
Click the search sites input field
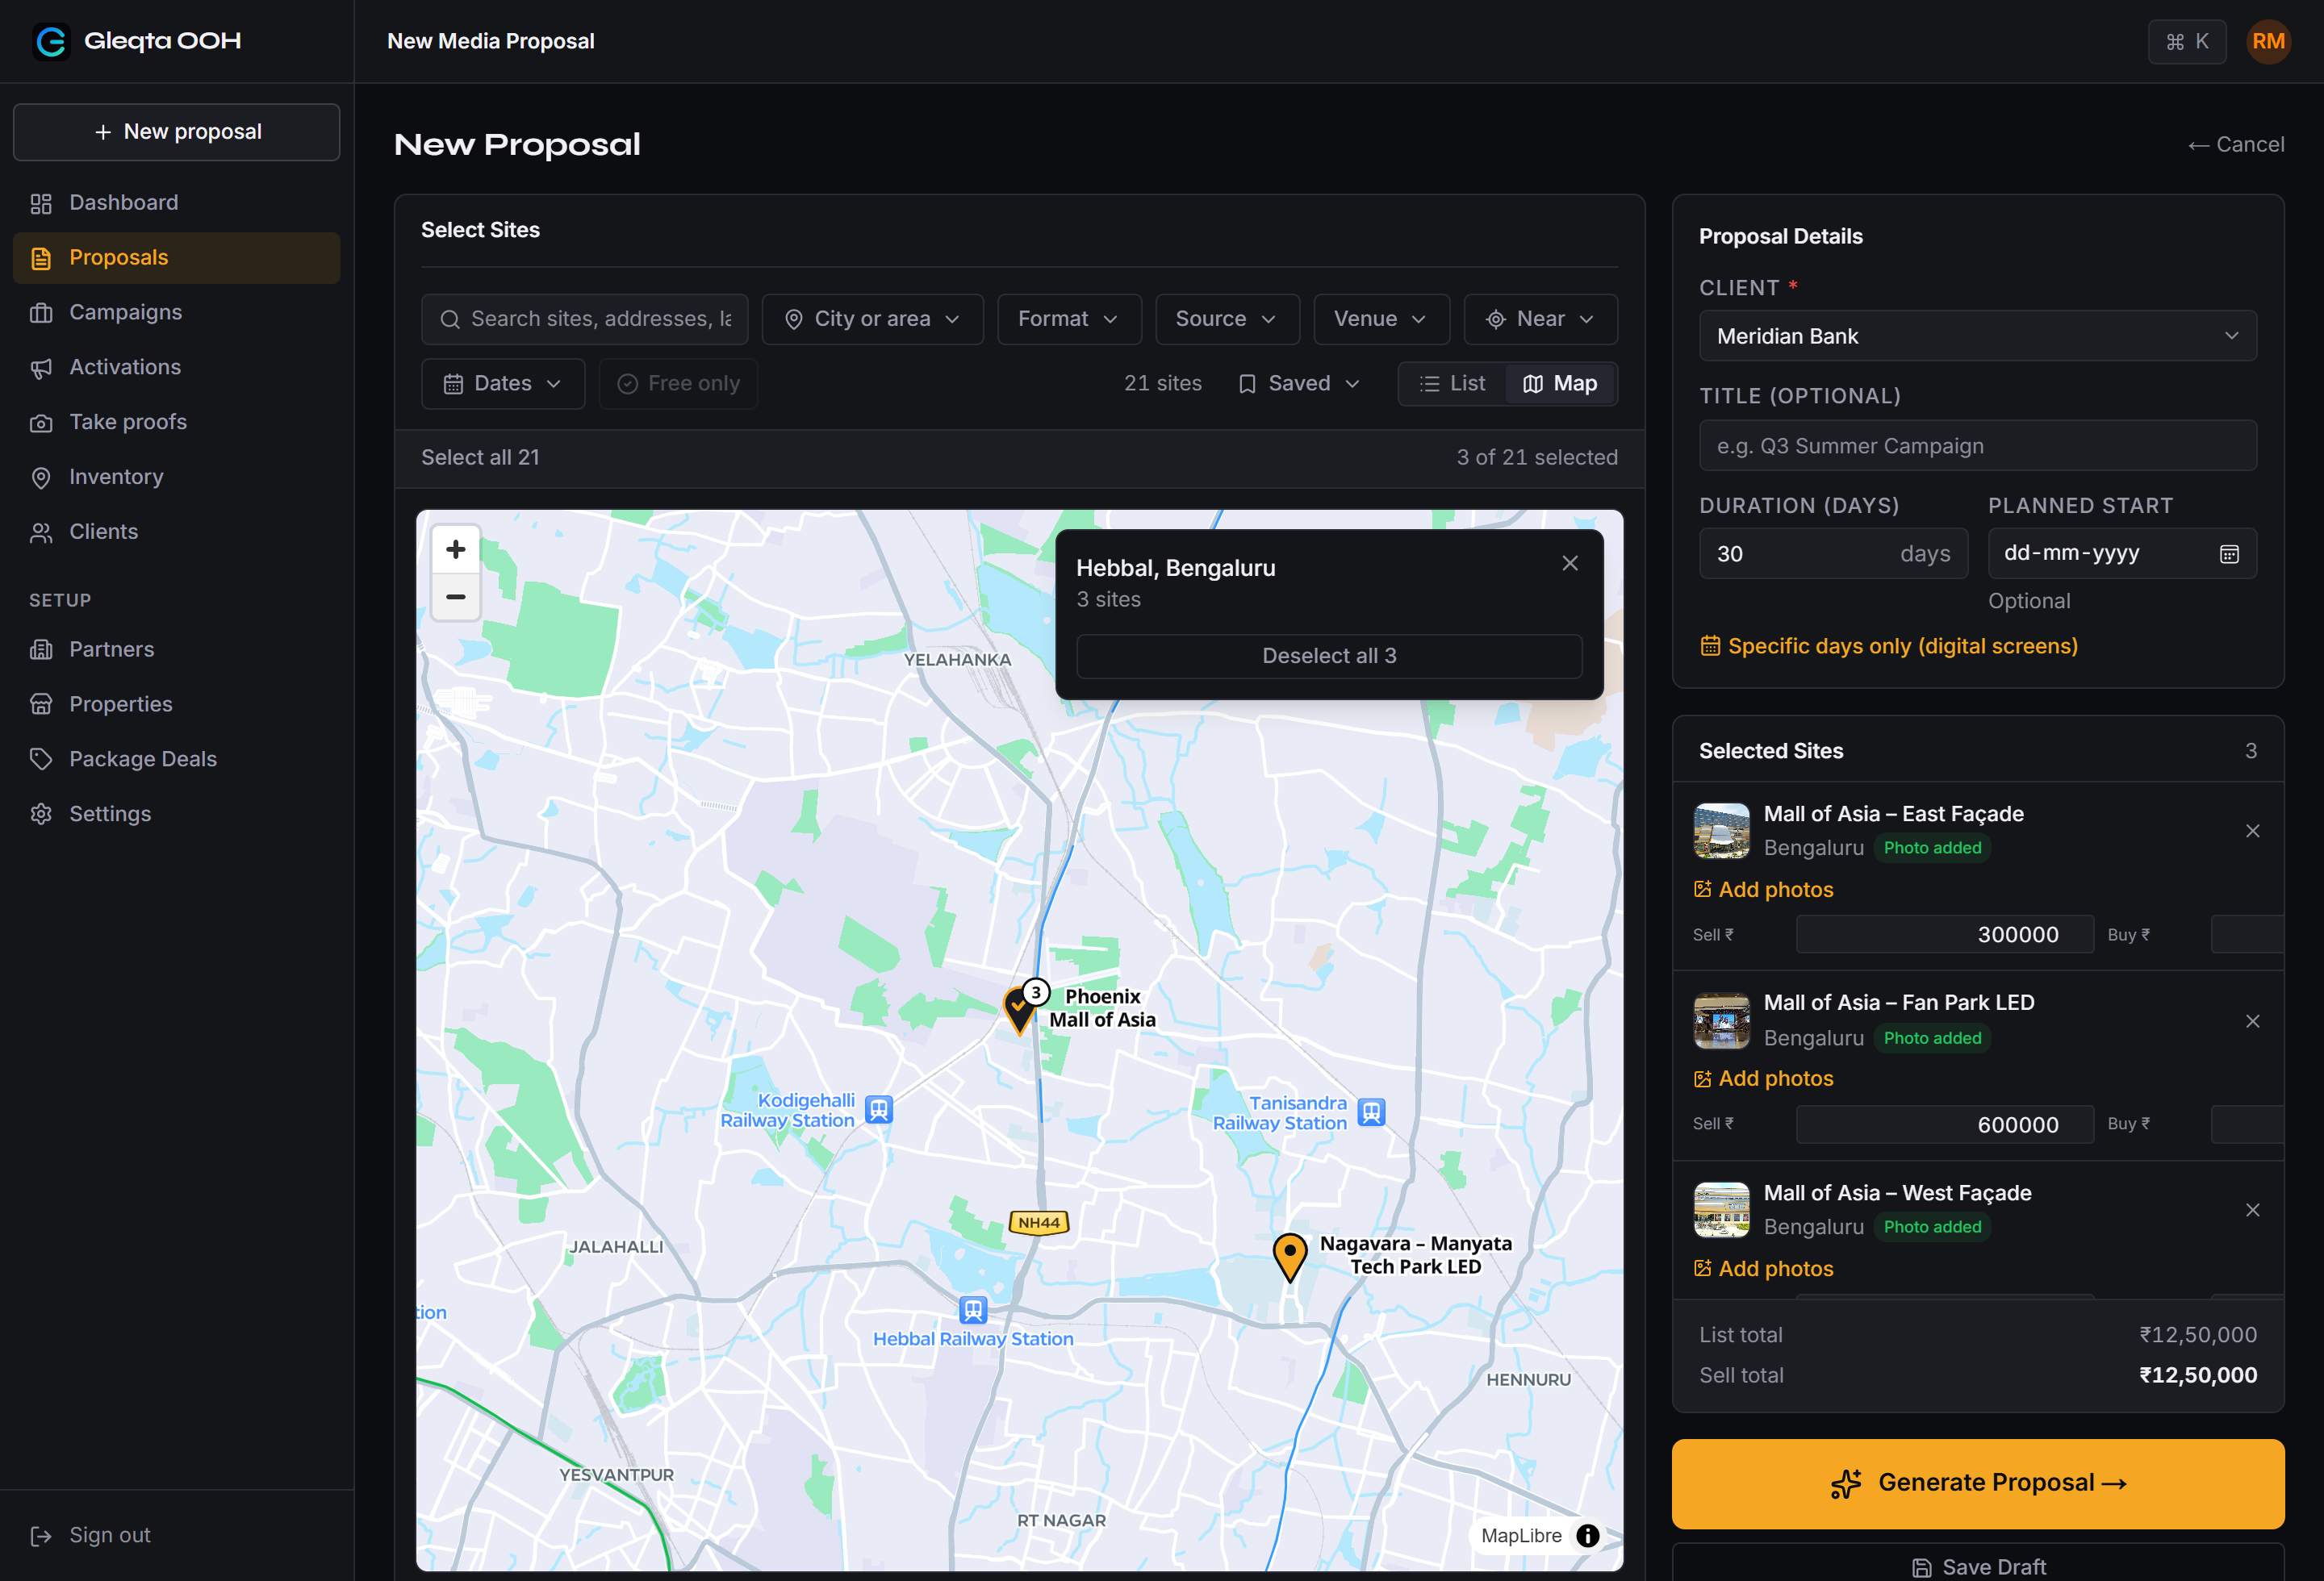click(x=584, y=319)
